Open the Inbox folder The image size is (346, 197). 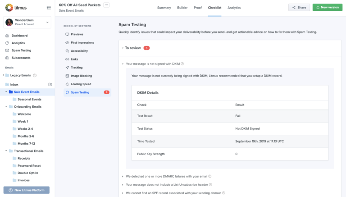[x=14, y=85]
